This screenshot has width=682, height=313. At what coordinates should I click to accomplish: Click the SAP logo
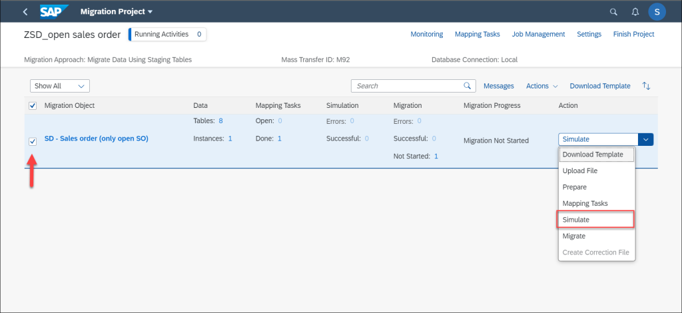click(x=55, y=12)
